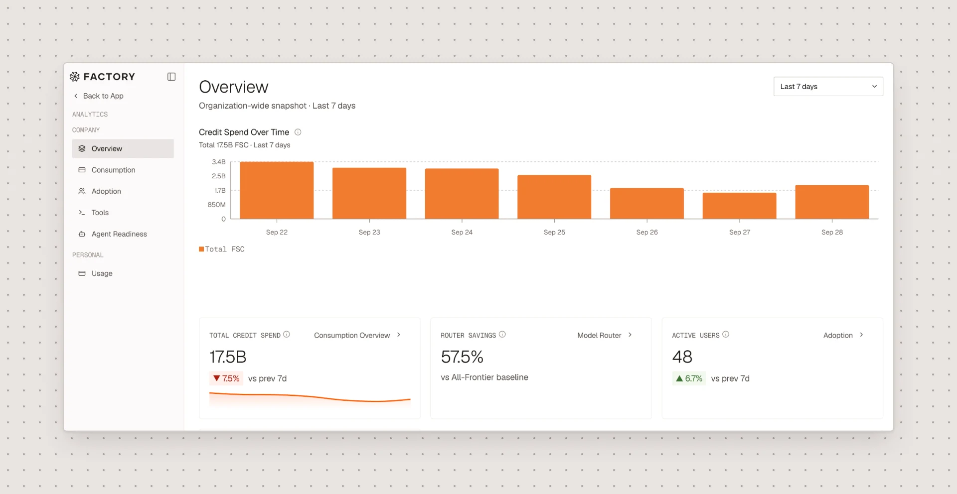Click the Usage card icon under Personal

click(x=82, y=273)
